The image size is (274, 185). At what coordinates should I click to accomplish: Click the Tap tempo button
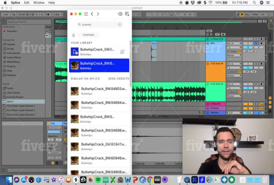[x=14, y=14]
